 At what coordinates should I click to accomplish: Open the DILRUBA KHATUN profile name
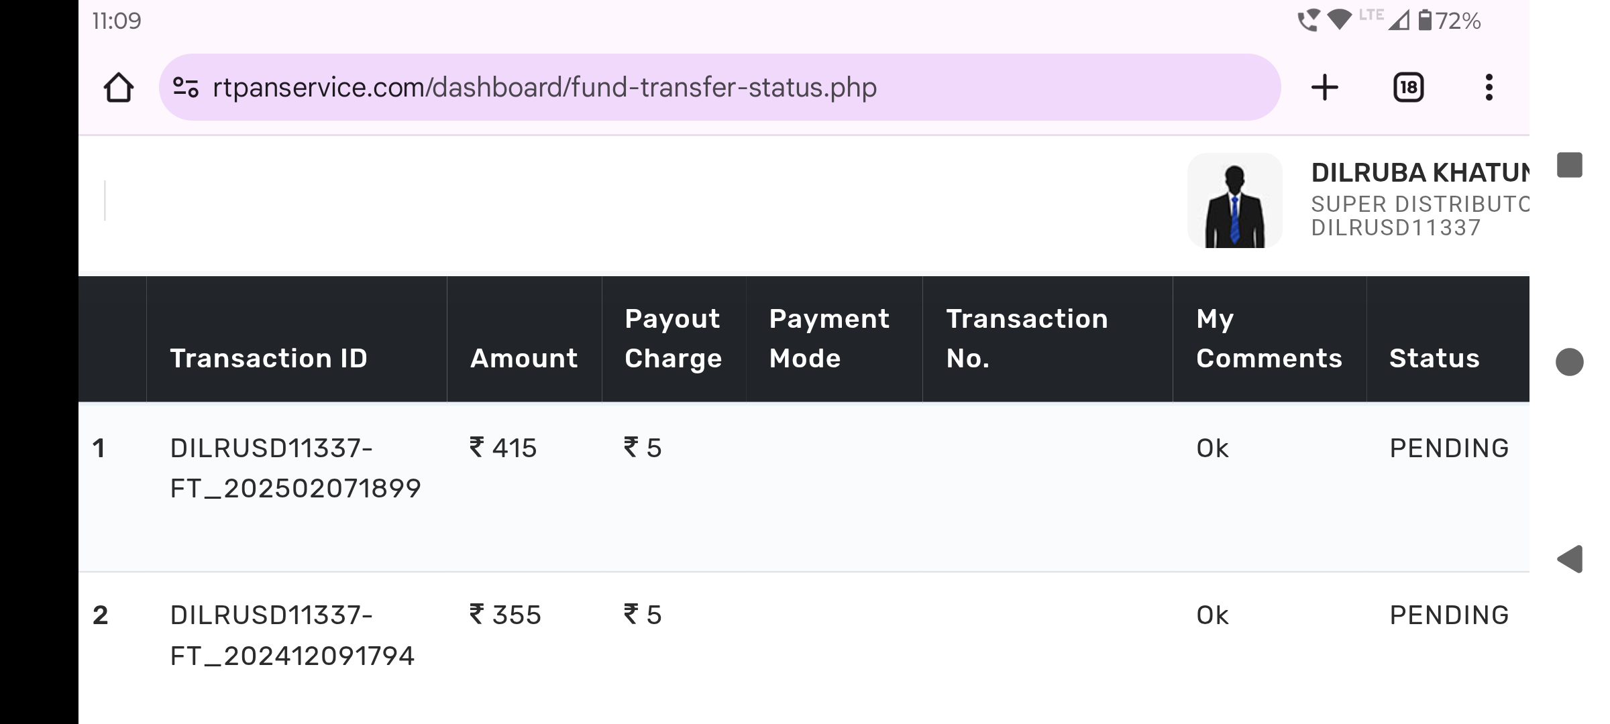[1419, 173]
